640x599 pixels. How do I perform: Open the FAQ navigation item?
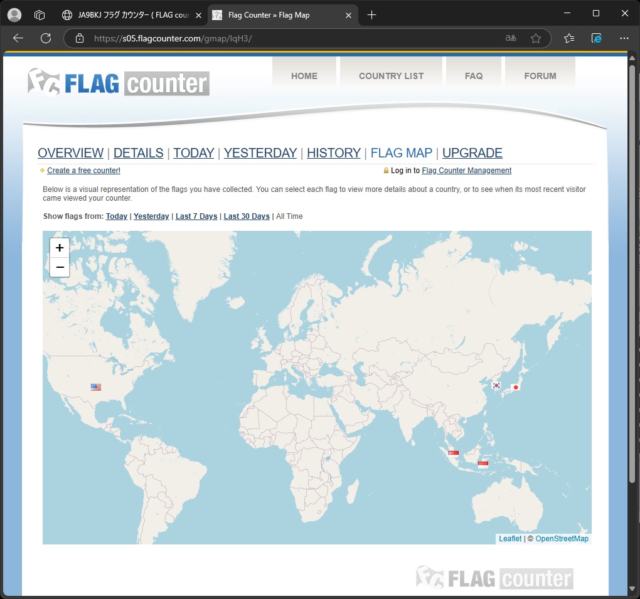click(474, 76)
